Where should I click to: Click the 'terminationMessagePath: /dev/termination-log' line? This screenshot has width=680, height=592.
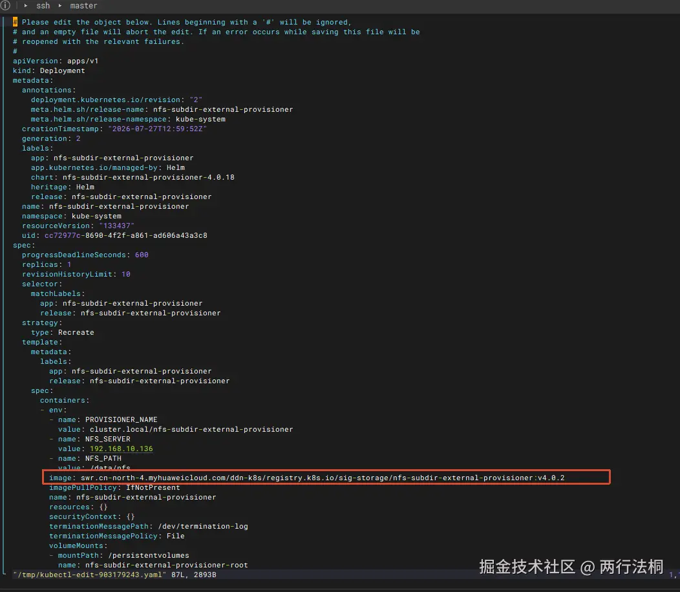click(x=148, y=527)
